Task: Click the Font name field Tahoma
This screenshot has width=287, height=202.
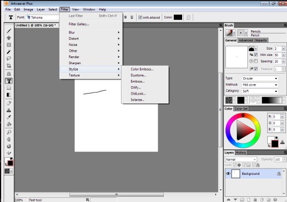Action: point(42,18)
